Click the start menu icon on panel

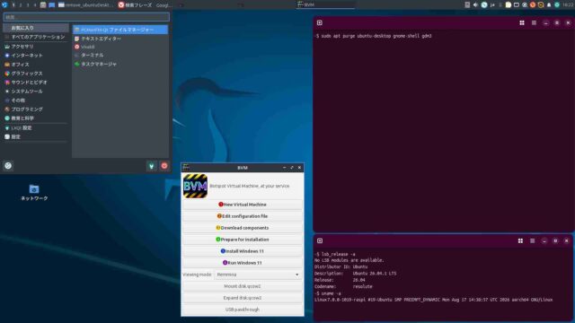[4, 4]
